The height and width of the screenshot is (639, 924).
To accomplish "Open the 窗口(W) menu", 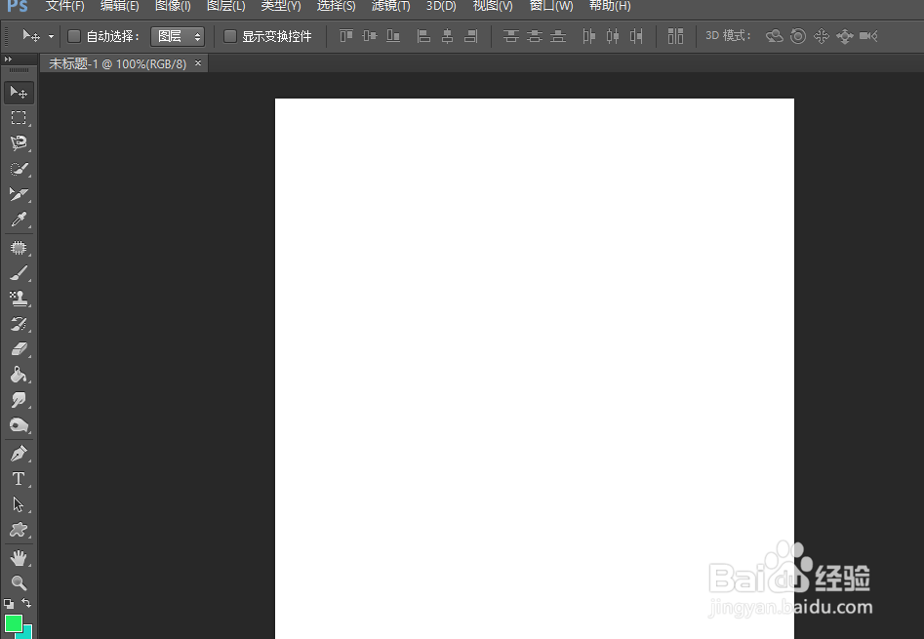I will (x=551, y=6).
